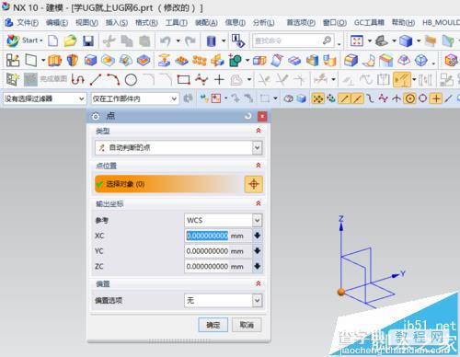The image size is (460, 357).
Task: Select the Profile curve sketch tool
Action: 77,80
